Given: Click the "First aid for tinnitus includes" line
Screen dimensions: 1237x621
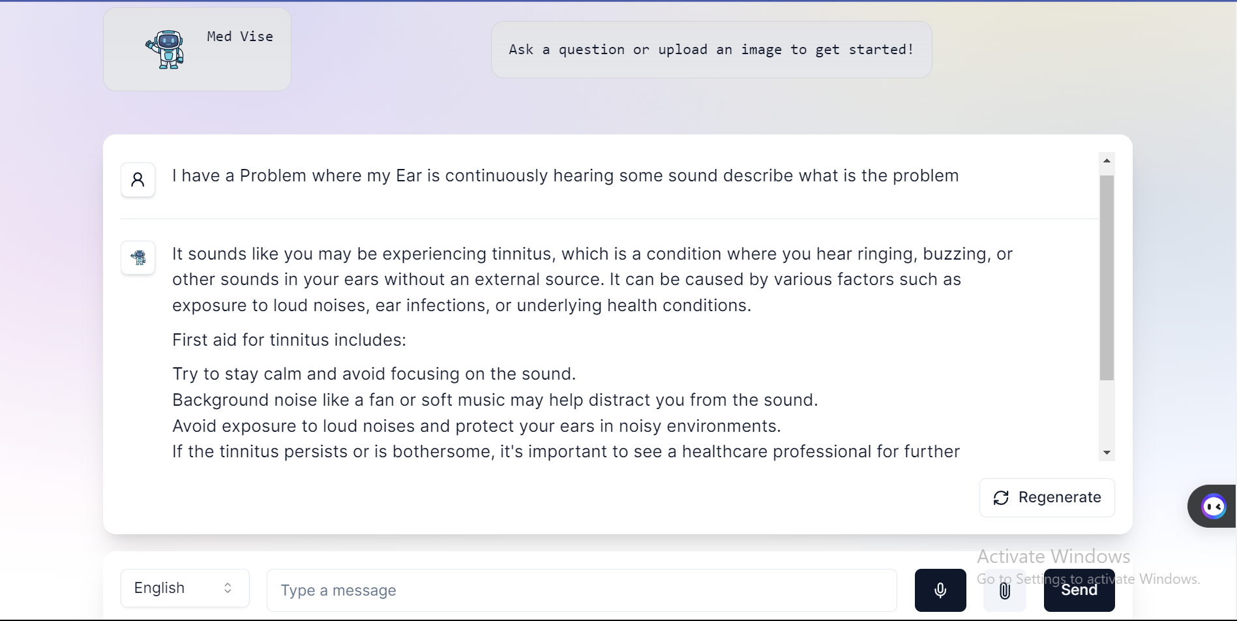Looking at the screenshot, I should pos(289,340).
